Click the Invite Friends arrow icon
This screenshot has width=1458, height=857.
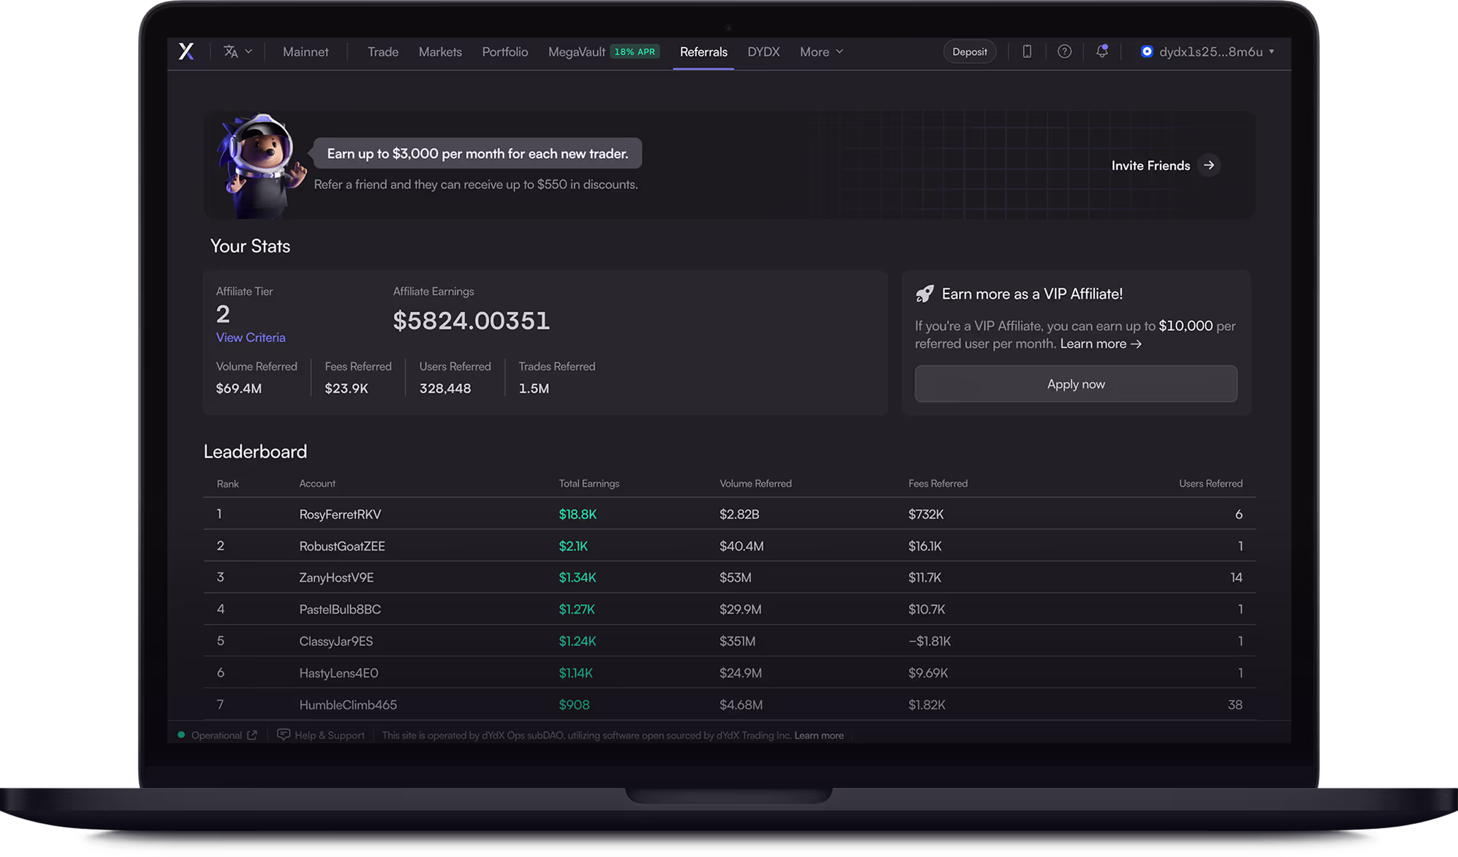click(x=1209, y=165)
